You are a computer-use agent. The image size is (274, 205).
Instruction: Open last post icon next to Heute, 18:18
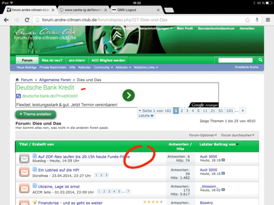pos(223,160)
